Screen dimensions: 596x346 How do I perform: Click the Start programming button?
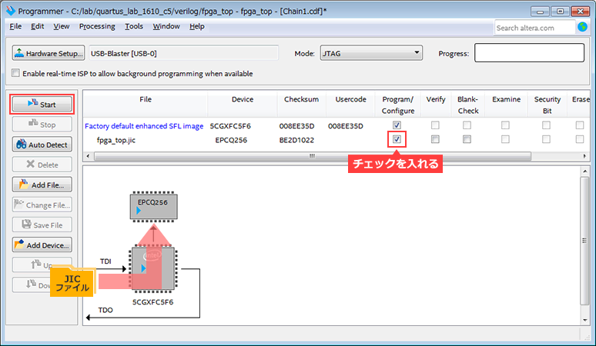pos(42,104)
